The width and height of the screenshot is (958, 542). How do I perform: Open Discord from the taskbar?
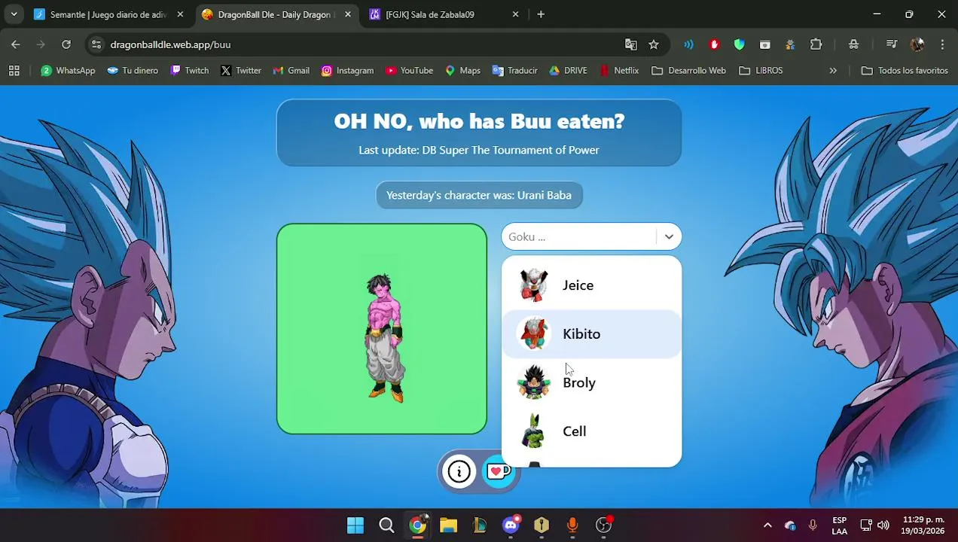click(x=511, y=525)
